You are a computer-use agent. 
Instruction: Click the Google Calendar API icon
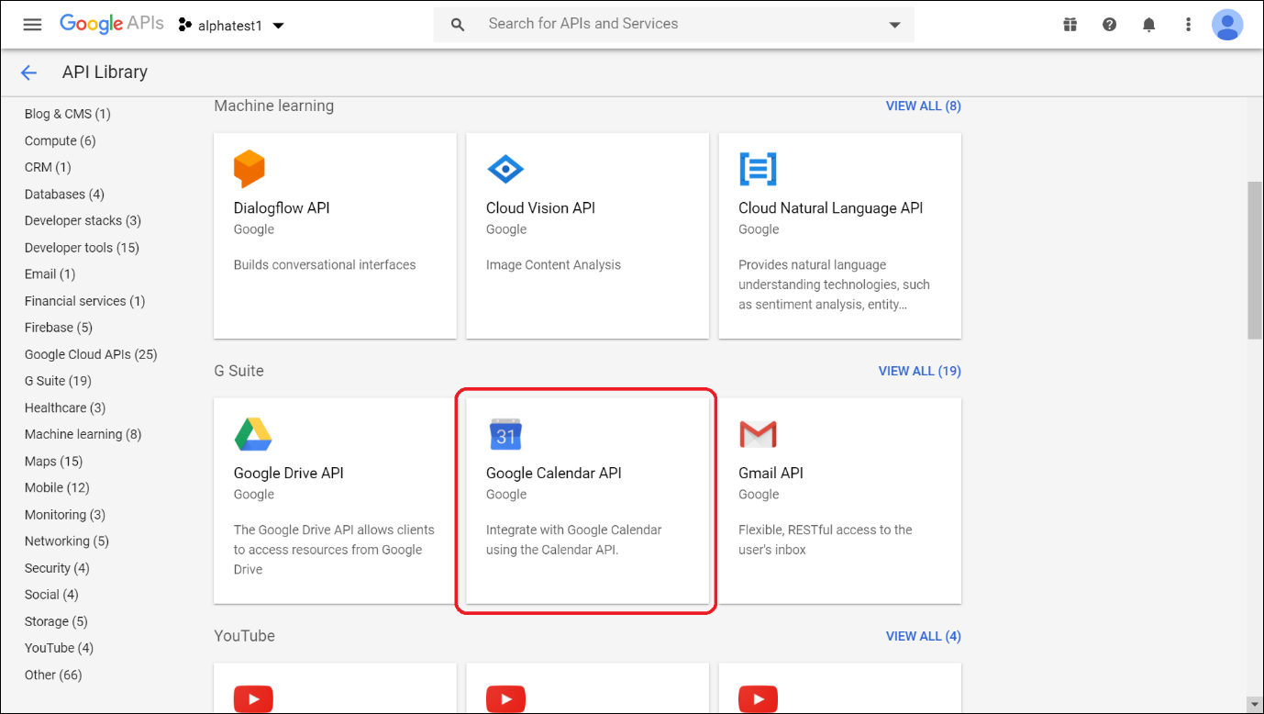tap(505, 435)
